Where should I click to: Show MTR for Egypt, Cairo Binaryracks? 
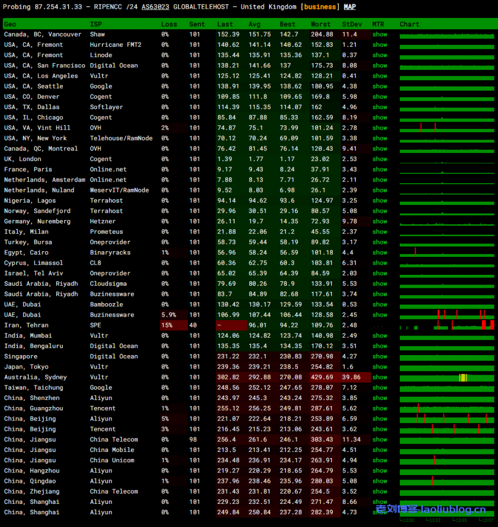coord(380,253)
